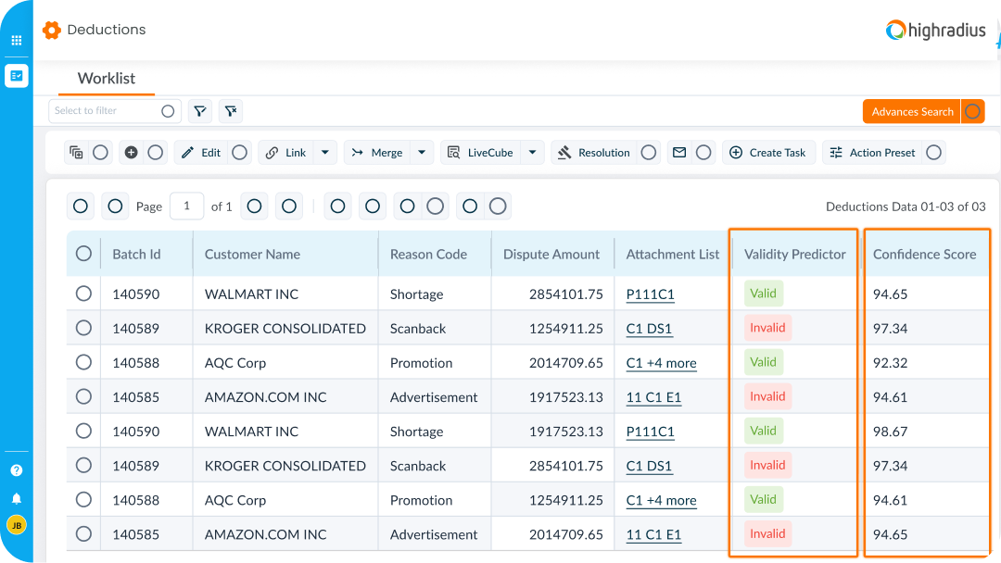Screen dimensions: 1001x563
Task: Select the checkbox for batch 140590 WALMART INC
Action: tap(83, 294)
